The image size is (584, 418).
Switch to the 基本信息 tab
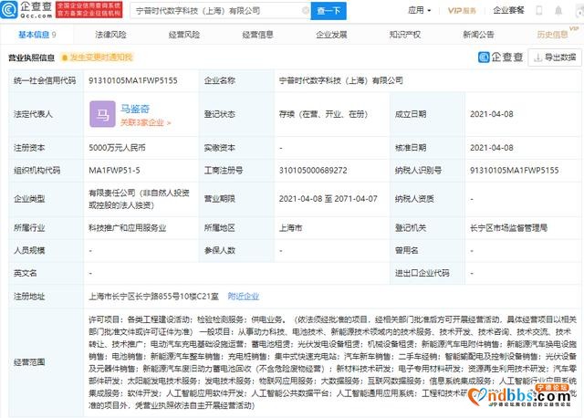pos(36,35)
